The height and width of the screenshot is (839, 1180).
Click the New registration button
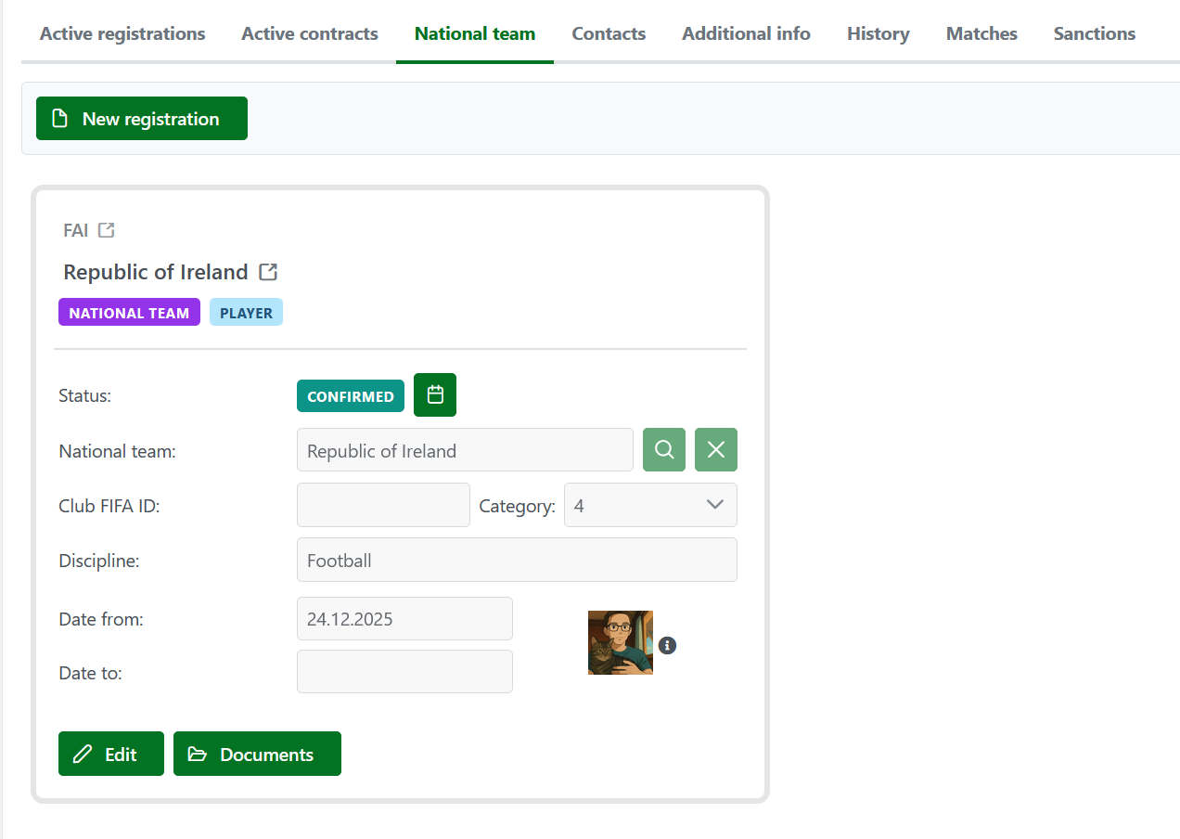(142, 119)
